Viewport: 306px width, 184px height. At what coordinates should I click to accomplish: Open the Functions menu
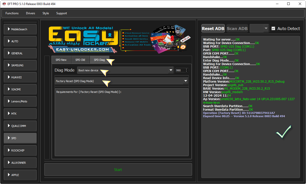pyautogui.click(x=12, y=13)
